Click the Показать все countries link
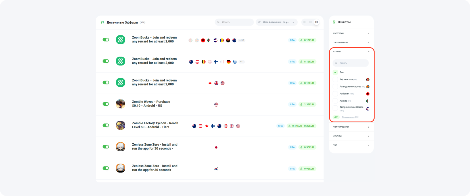 [348, 117]
